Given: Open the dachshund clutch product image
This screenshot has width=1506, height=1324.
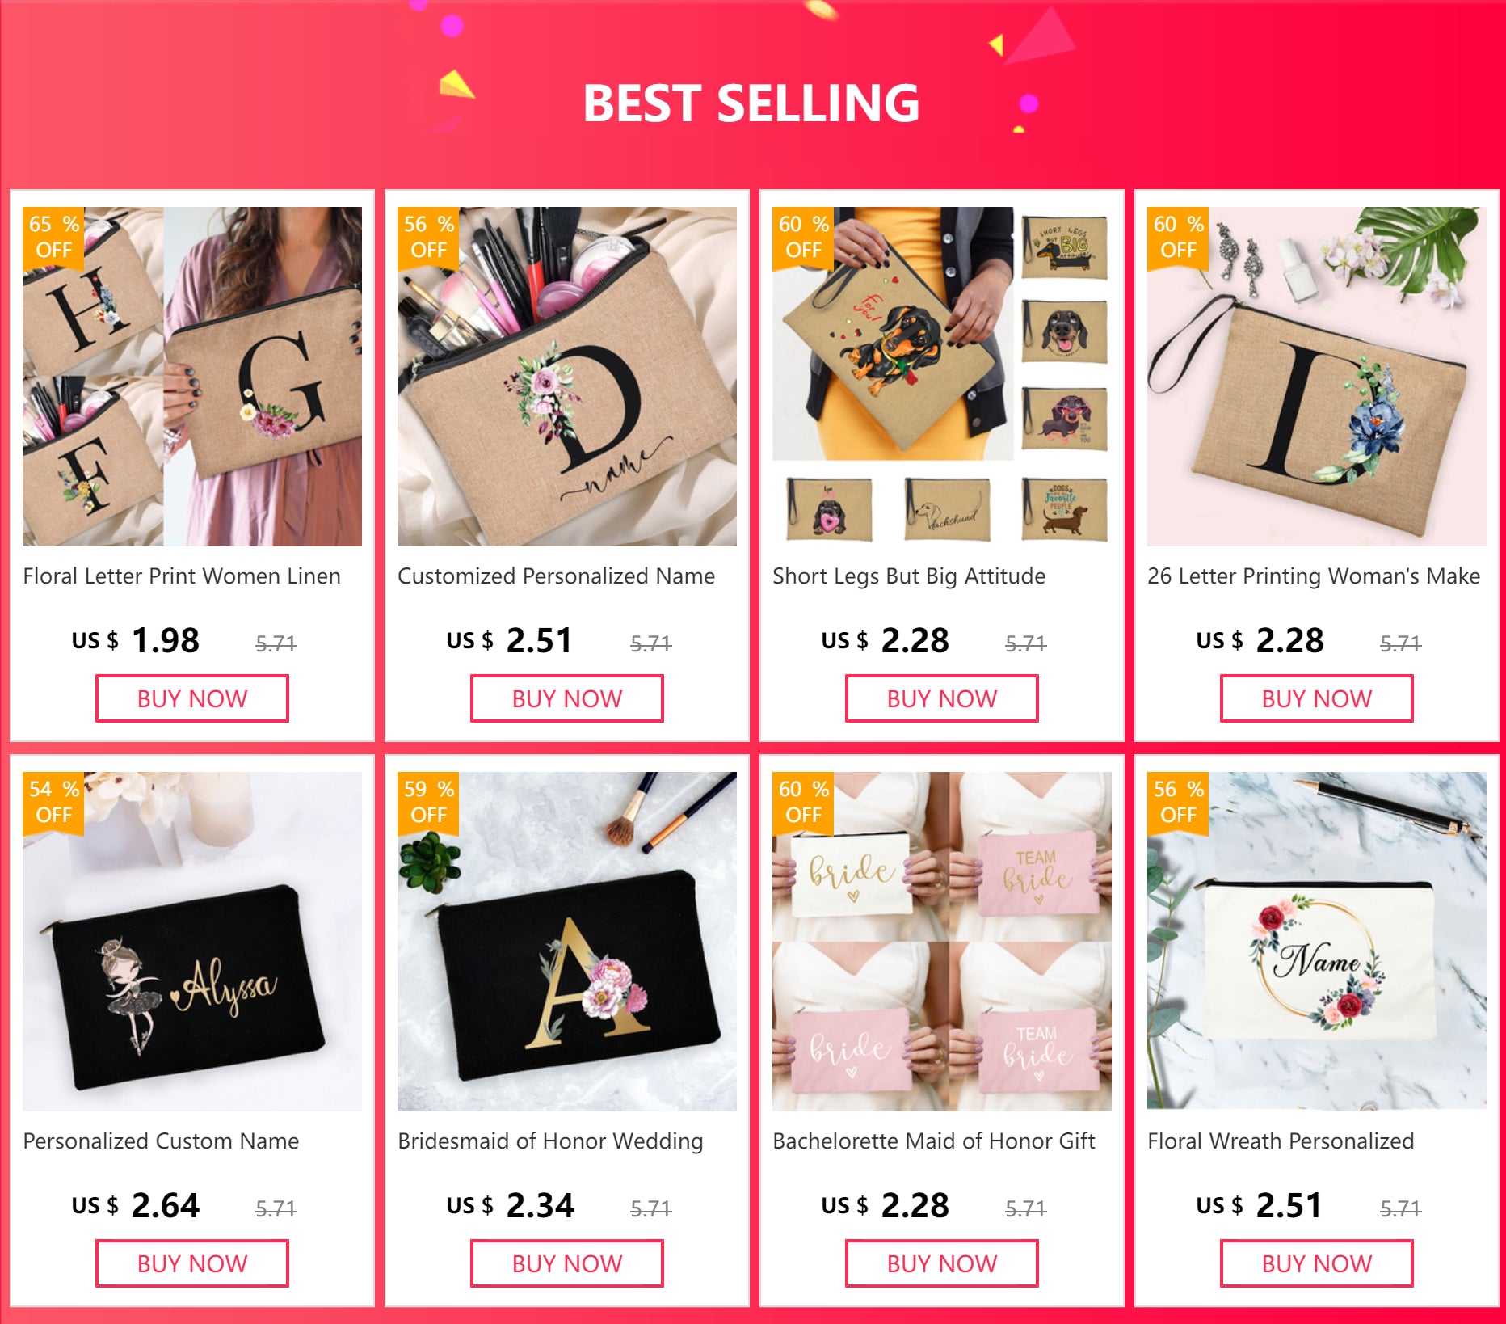Looking at the screenshot, I should coord(942,377).
